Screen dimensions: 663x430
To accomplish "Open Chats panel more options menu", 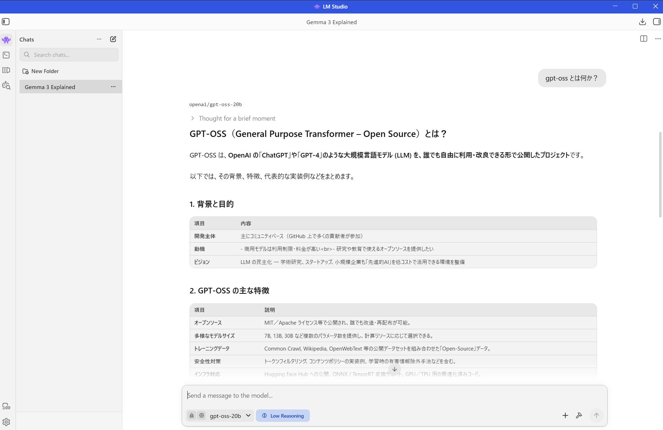I will 99,39.
